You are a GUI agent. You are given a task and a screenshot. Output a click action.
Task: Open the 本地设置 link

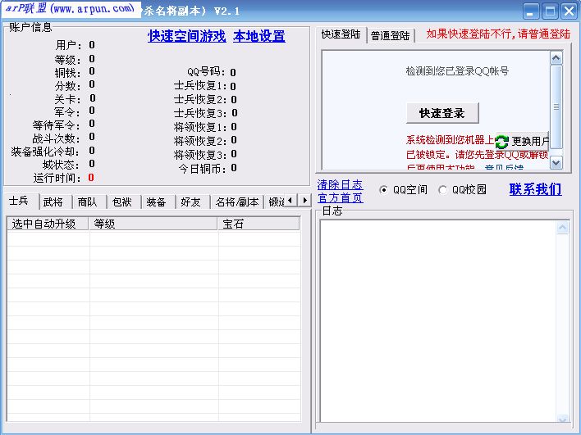tap(259, 36)
